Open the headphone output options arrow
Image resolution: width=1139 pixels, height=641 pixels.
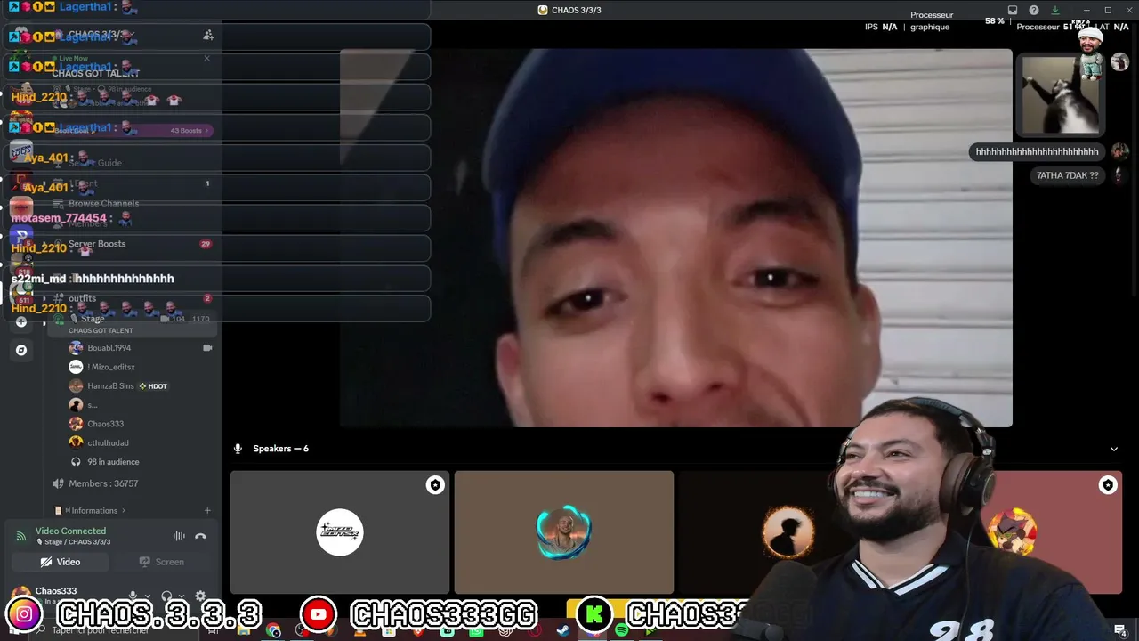click(x=182, y=596)
